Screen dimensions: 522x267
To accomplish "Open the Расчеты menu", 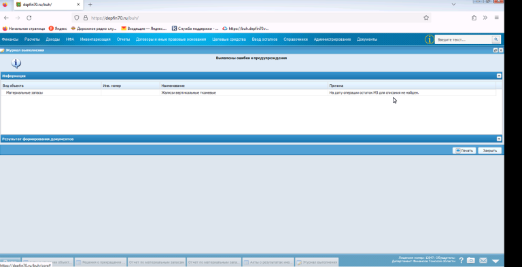I will point(32,39).
